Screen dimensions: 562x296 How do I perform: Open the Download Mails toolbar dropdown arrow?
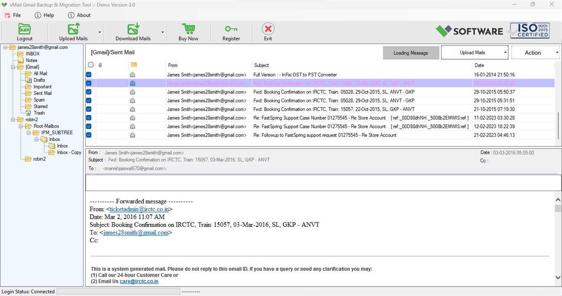163,32
